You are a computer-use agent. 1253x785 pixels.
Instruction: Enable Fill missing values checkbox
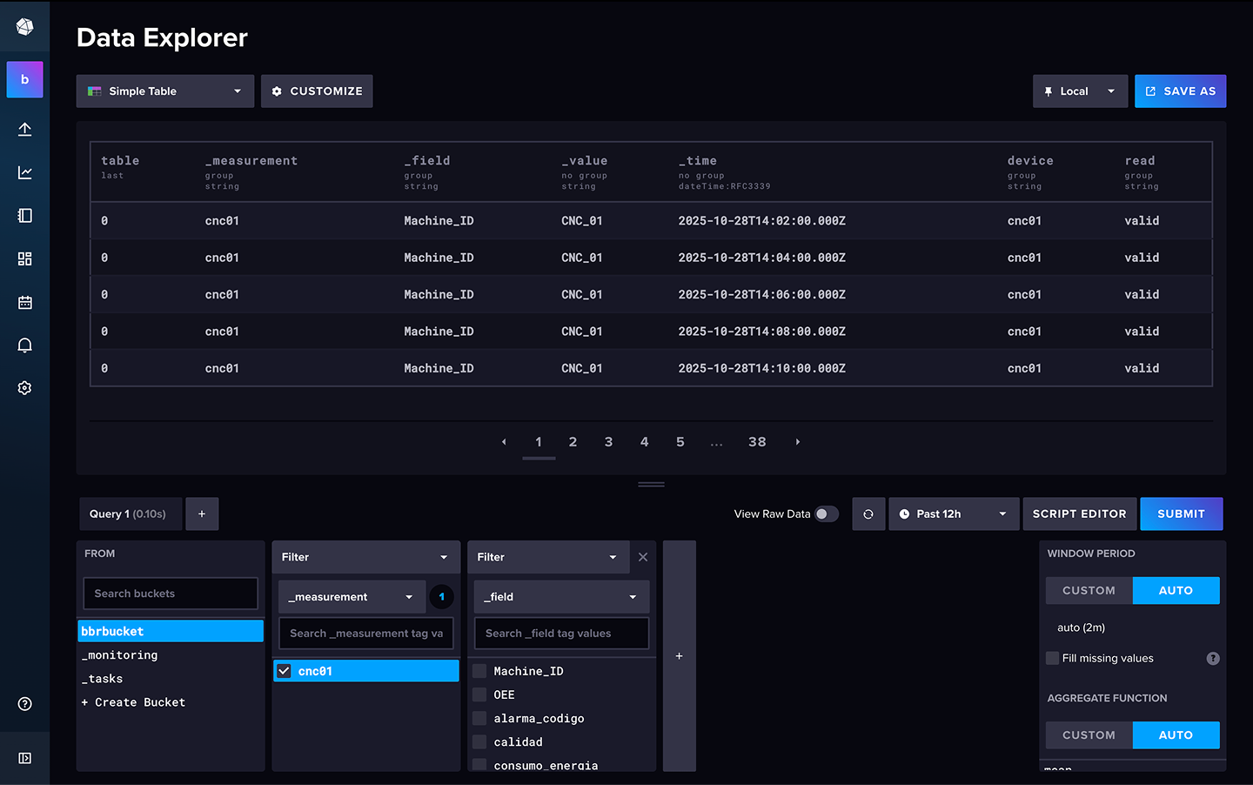pyautogui.click(x=1053, y=658)
